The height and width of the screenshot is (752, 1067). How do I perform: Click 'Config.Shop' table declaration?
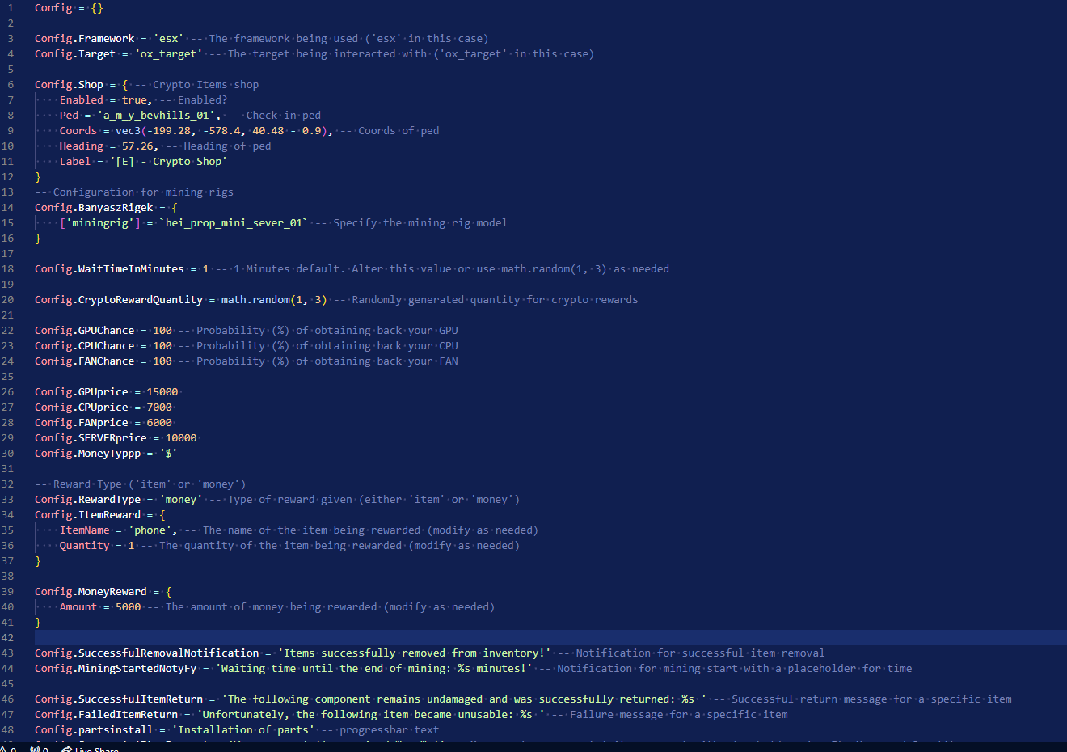coord(69,85)
